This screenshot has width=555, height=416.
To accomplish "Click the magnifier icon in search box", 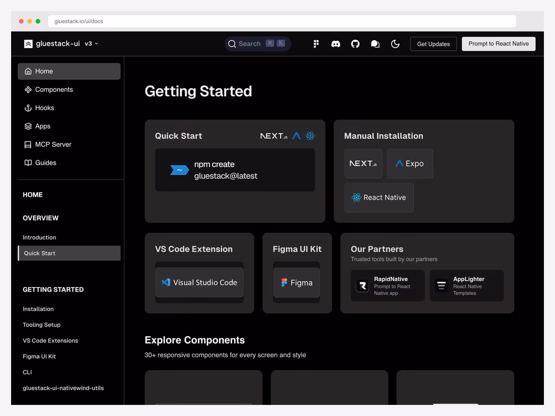I will click(232, 44).
